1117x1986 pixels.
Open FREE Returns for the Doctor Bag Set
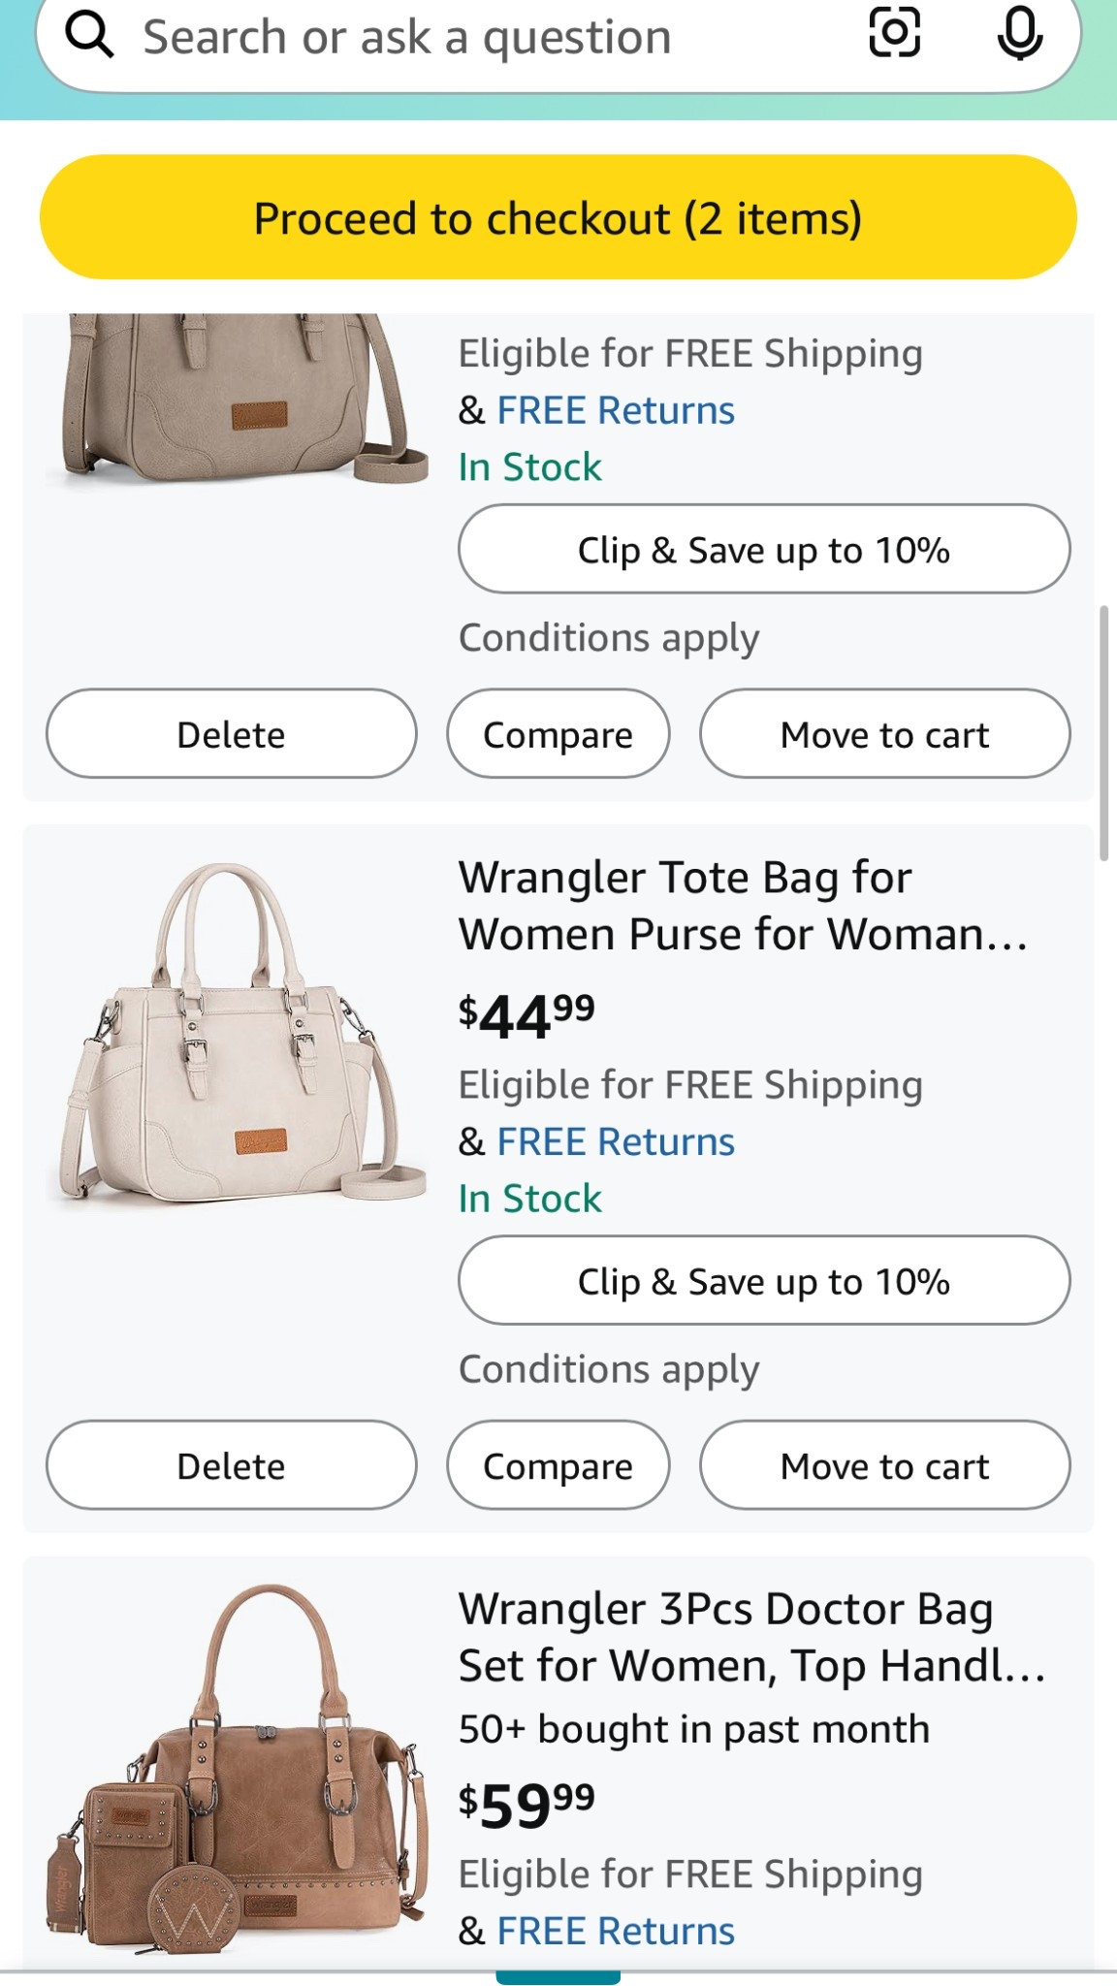pos(615,1930)
